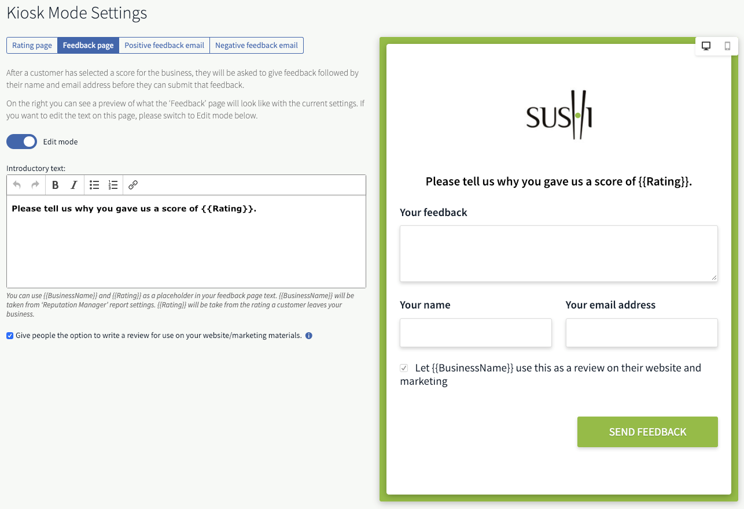Open the Rating page tab

pyautogui.click(x=32, y=46)
